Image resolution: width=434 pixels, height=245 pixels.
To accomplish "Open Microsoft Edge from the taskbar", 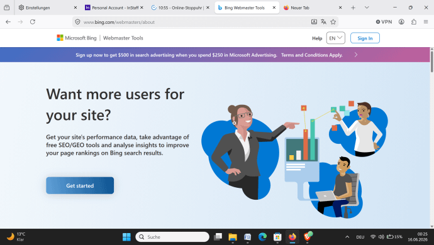I will tap(262, 237).
